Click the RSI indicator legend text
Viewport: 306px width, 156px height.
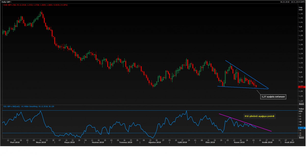click(25, 106)
